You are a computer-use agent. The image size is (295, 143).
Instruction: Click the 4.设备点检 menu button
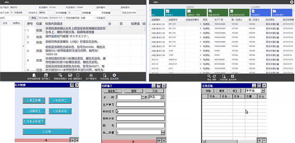pyautogui.click(x=60, y=111)
